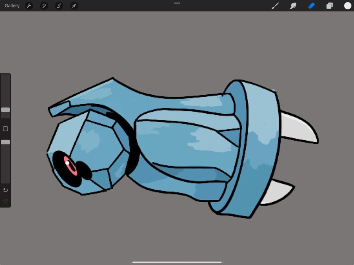Adjust the brush opacity slider handle
Screen dimensions: 354x265
6,142
